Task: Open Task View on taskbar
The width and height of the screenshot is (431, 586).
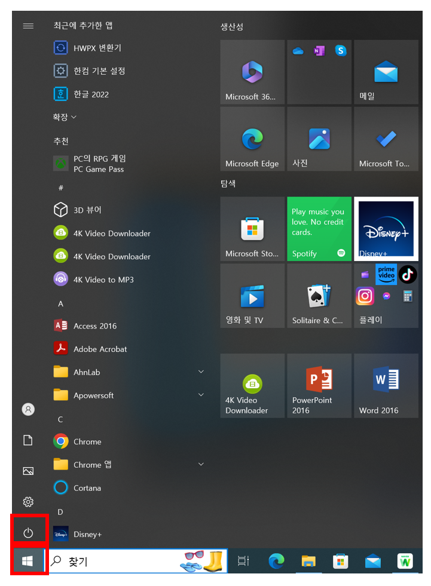Action: tap(243, 560)
